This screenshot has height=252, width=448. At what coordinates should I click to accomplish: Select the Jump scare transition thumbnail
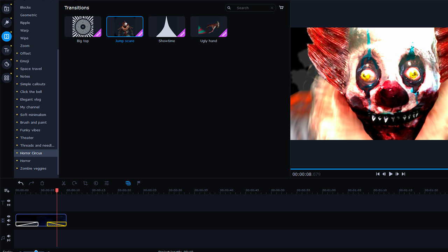click(x=125, y=26)
